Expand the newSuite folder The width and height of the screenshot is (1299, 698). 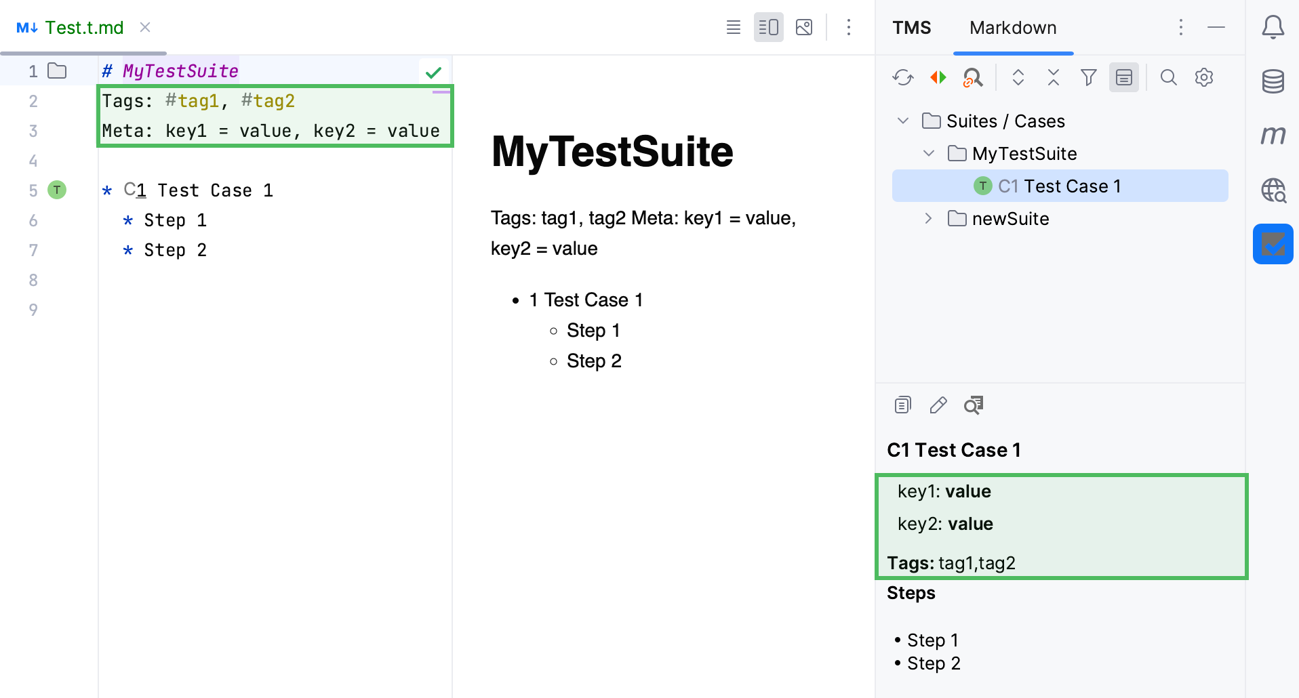(927, 218)
